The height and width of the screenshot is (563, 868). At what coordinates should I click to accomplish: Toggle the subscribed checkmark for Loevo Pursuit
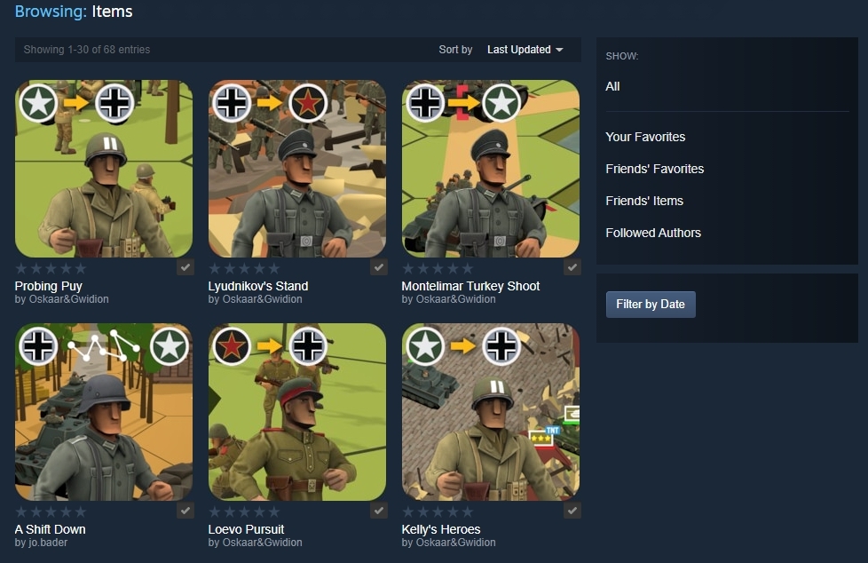tap(379, 511)
